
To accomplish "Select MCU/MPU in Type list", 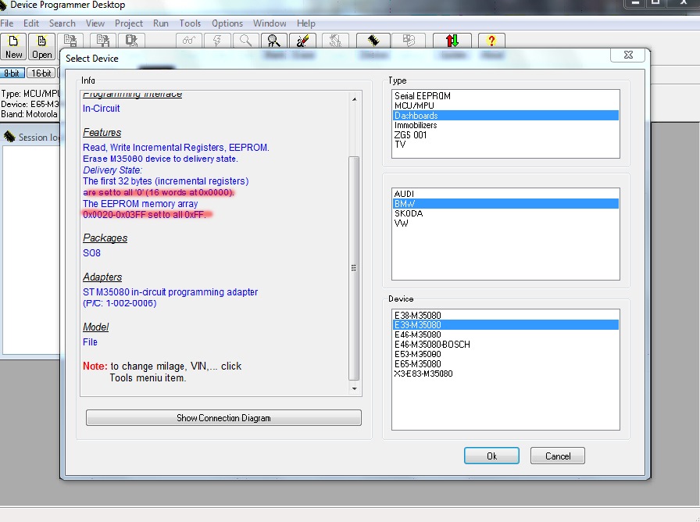I will 505,105.
